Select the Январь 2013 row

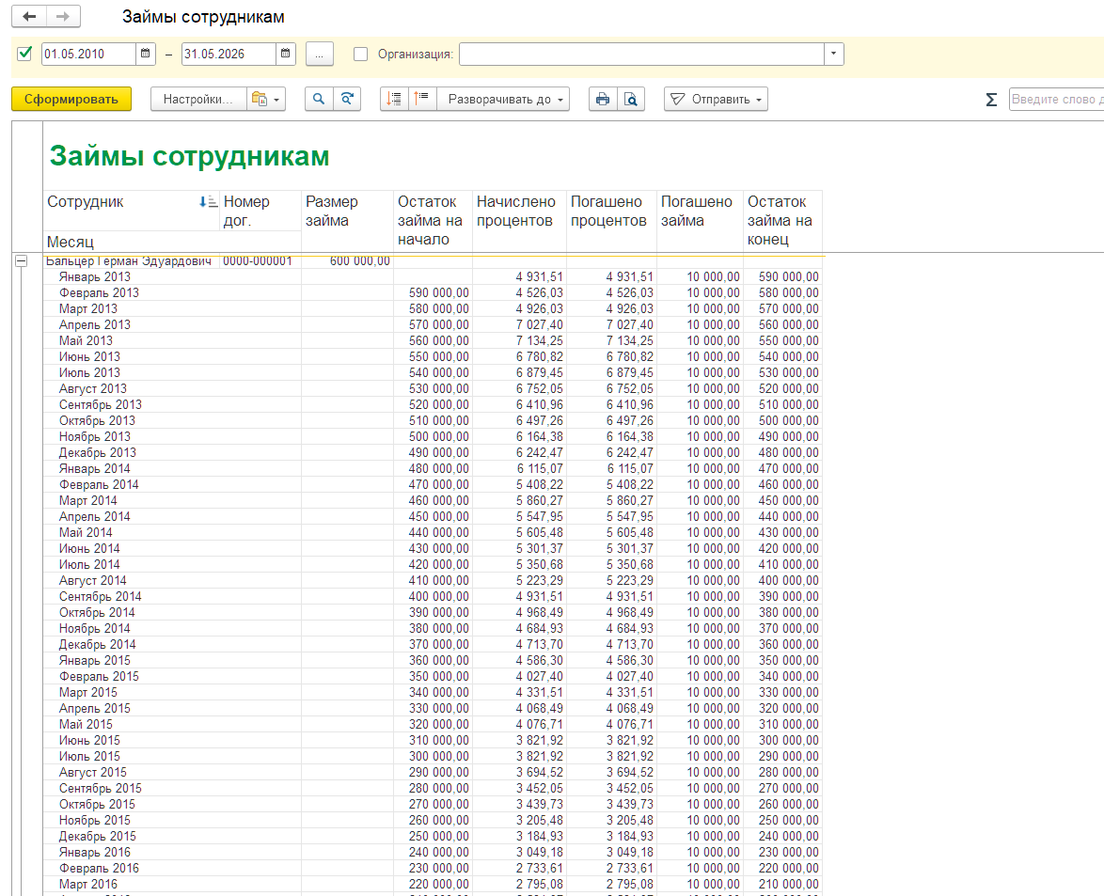coord(433,277)
